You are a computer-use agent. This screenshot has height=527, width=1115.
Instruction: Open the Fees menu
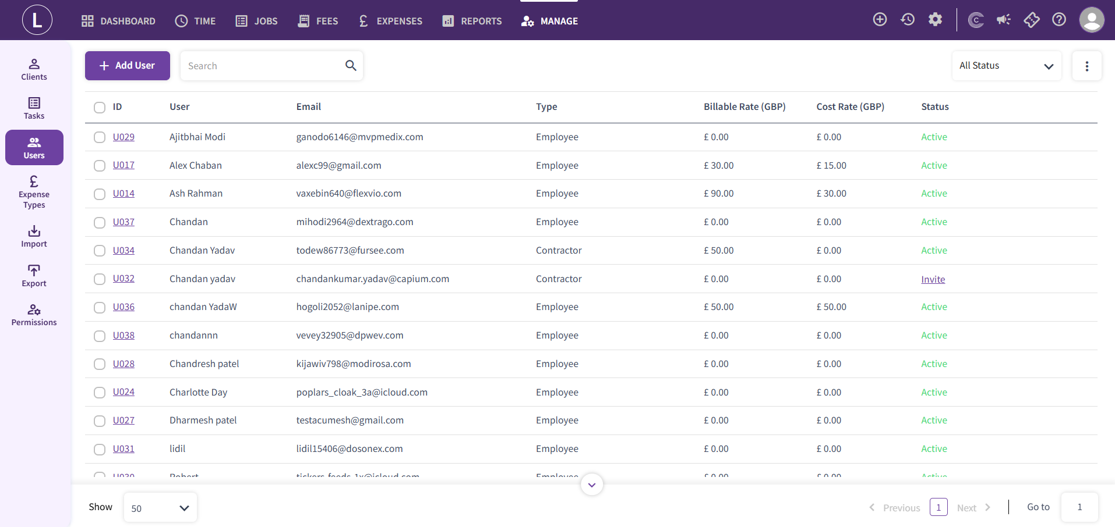[x=317, y=21]
